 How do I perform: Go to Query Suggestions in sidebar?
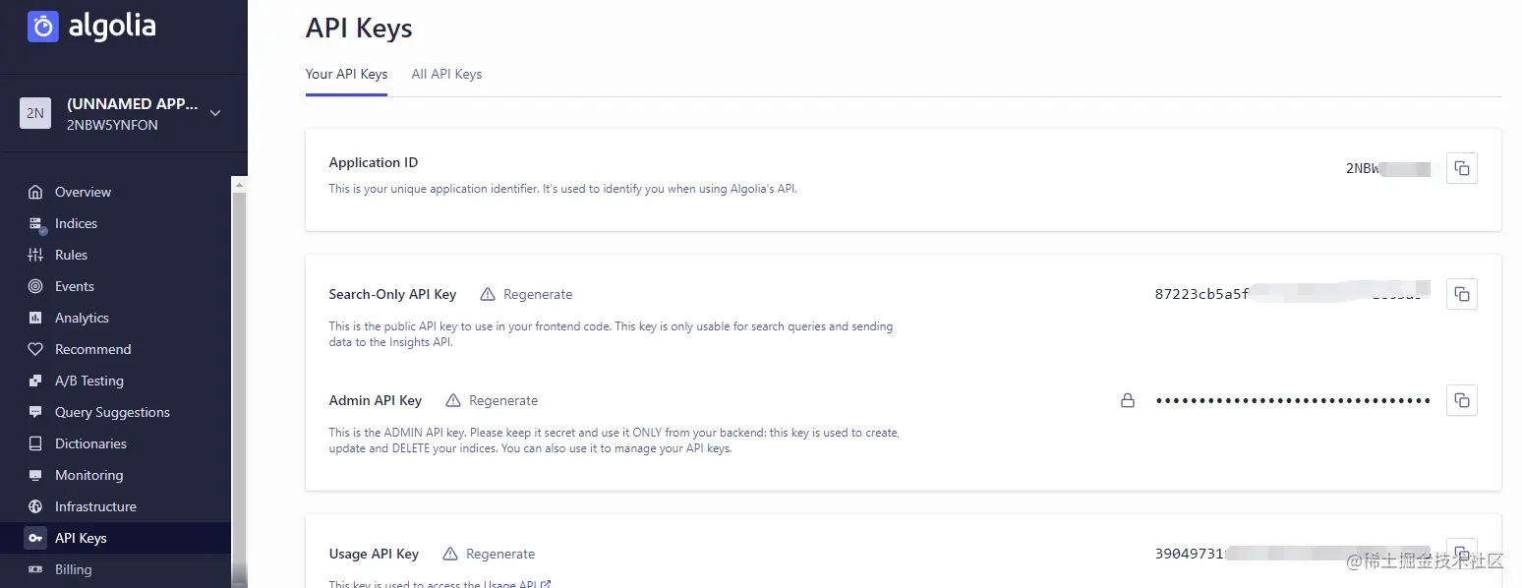[x=112, y=412]
